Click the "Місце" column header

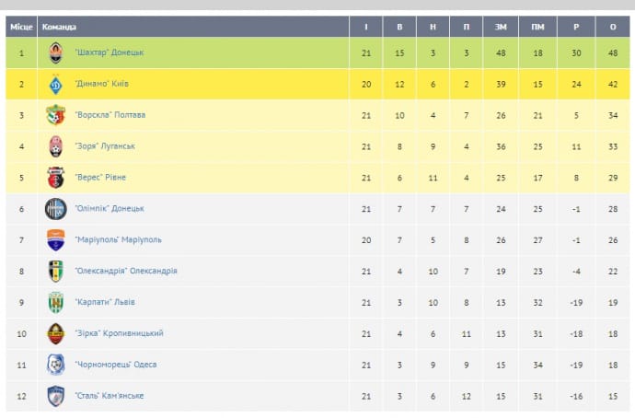[21, 27]
